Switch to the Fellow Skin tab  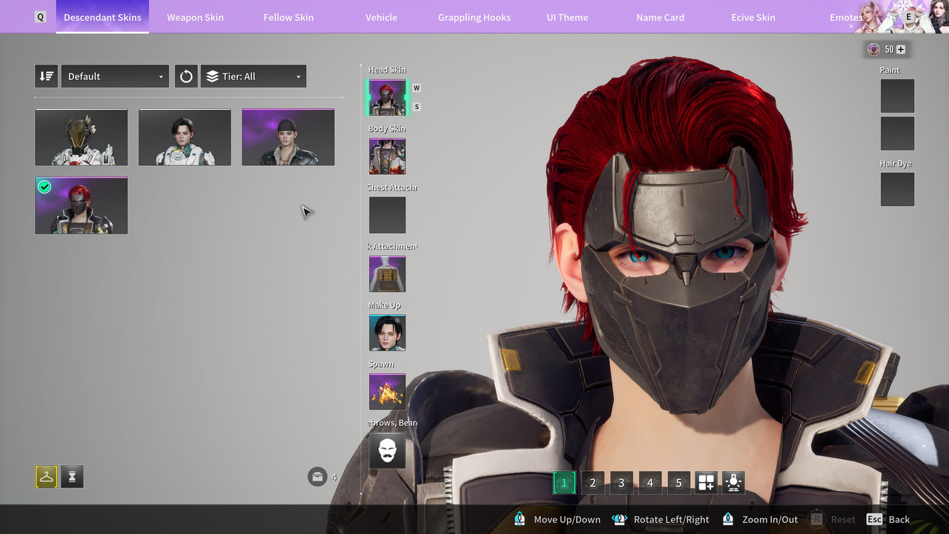pyautogui.click(x=288, y=17)
